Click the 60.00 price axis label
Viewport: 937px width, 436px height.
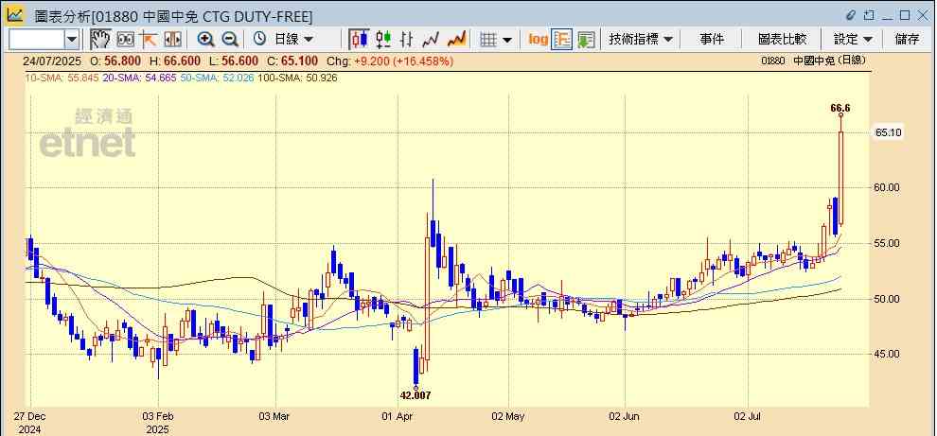(x=888, y=187)
